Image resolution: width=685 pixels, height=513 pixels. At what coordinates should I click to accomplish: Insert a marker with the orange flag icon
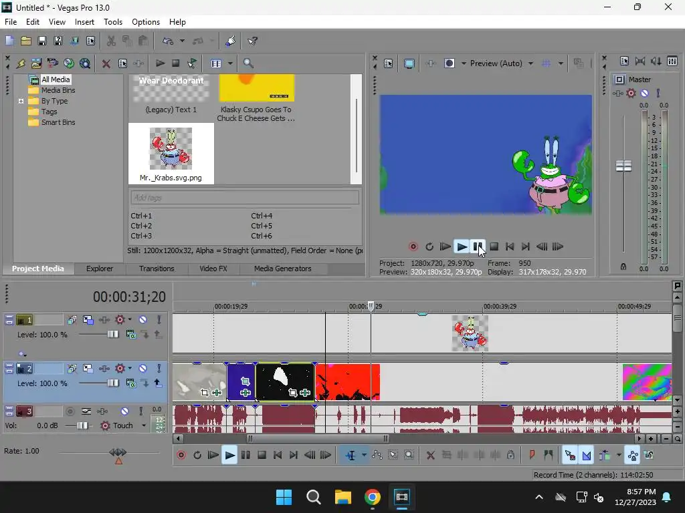pos(532,456)
